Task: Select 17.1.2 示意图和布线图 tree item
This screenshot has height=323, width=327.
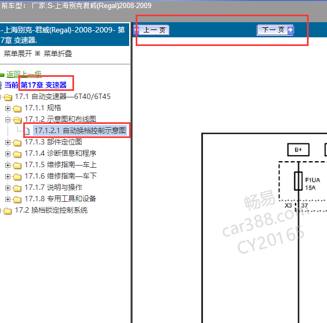Action: point(61,119)
